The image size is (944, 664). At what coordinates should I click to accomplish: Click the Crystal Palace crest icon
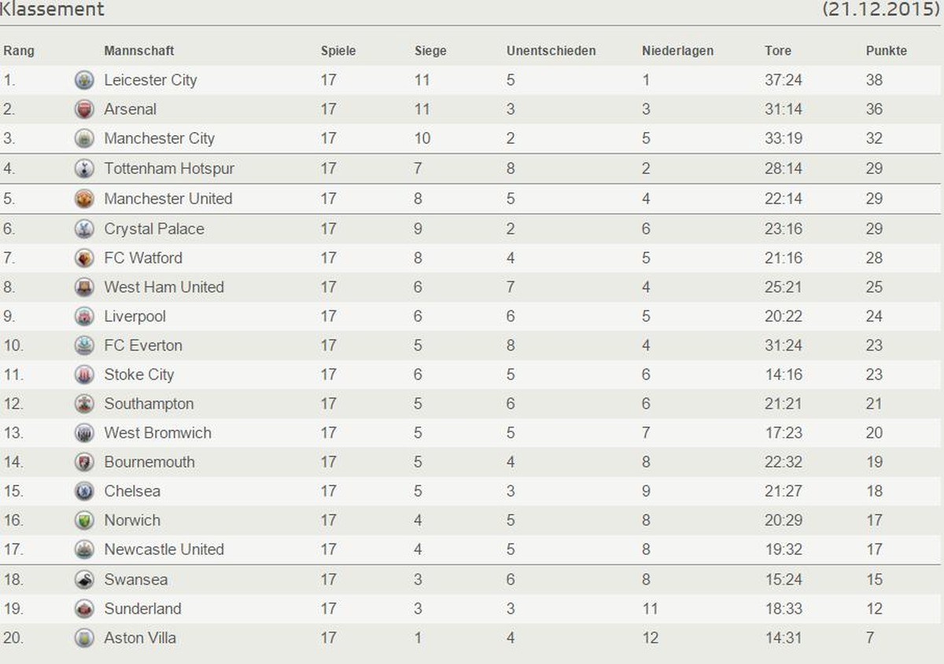[x=84, y=229]
